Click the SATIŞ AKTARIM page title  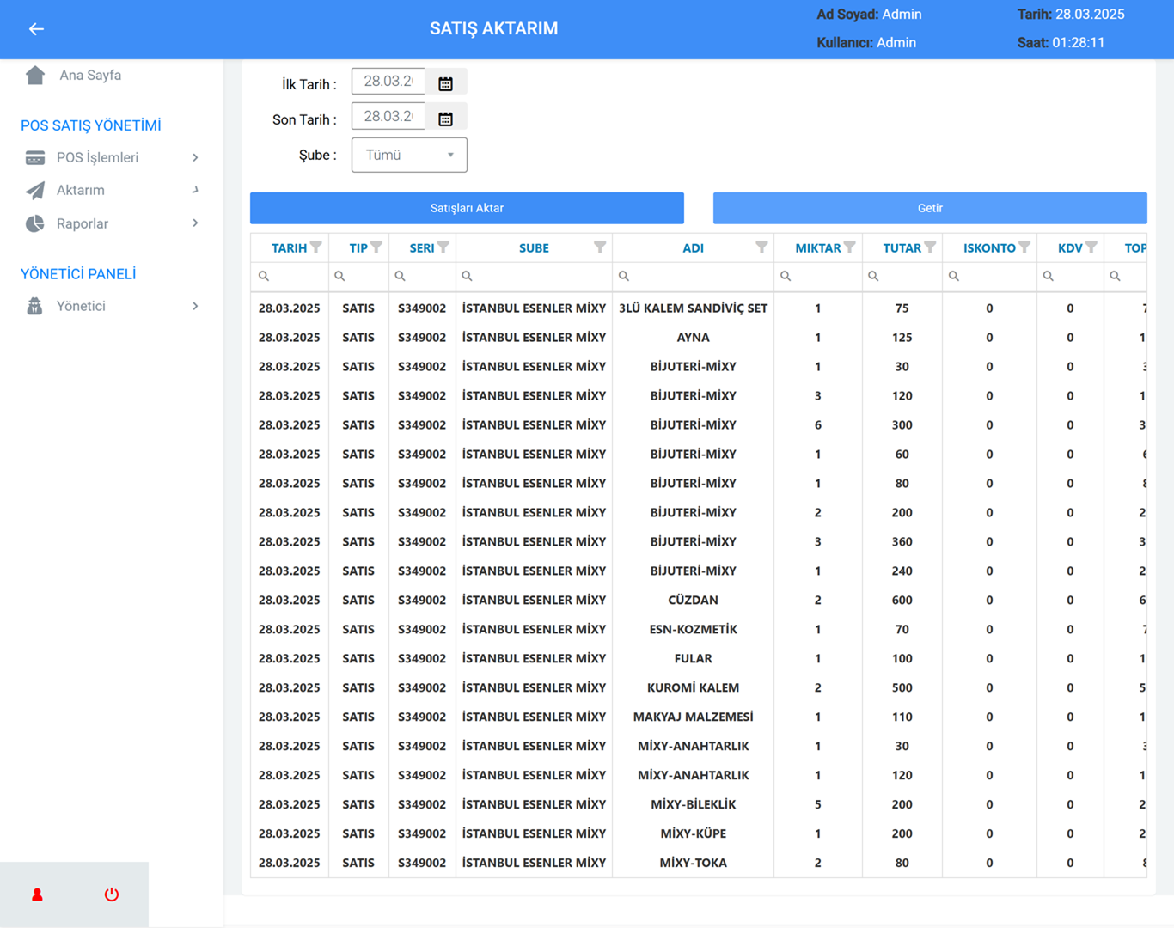click(493, 29)
